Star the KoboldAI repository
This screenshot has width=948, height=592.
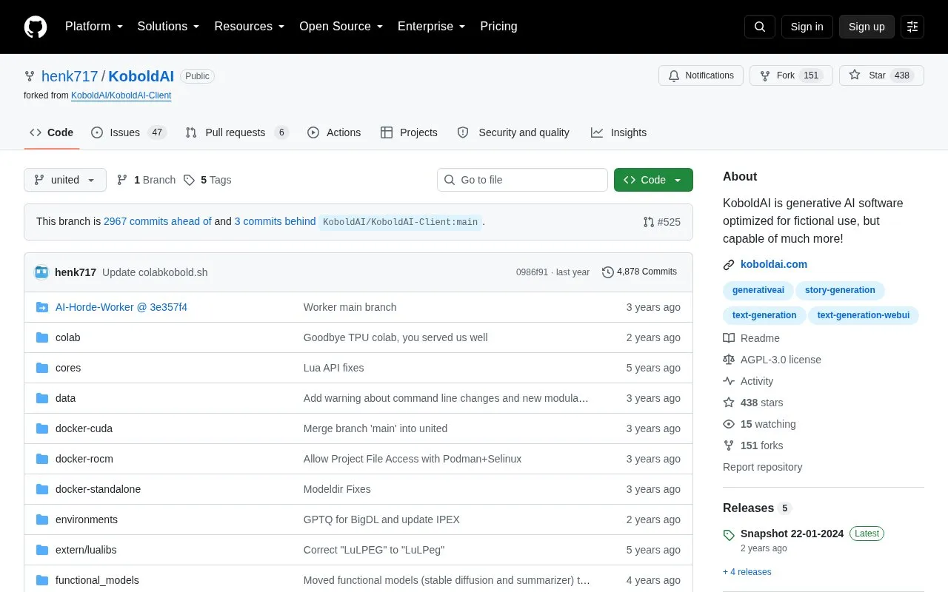click(x=881, y=75)
